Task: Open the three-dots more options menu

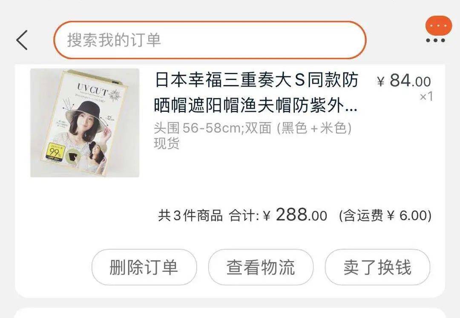Action: coord(435,40)
